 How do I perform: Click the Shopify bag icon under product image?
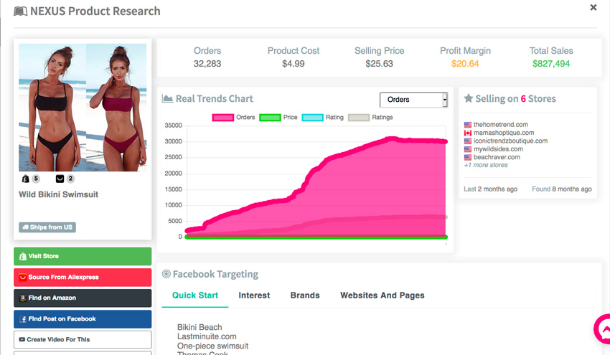[x=25, y=179]
